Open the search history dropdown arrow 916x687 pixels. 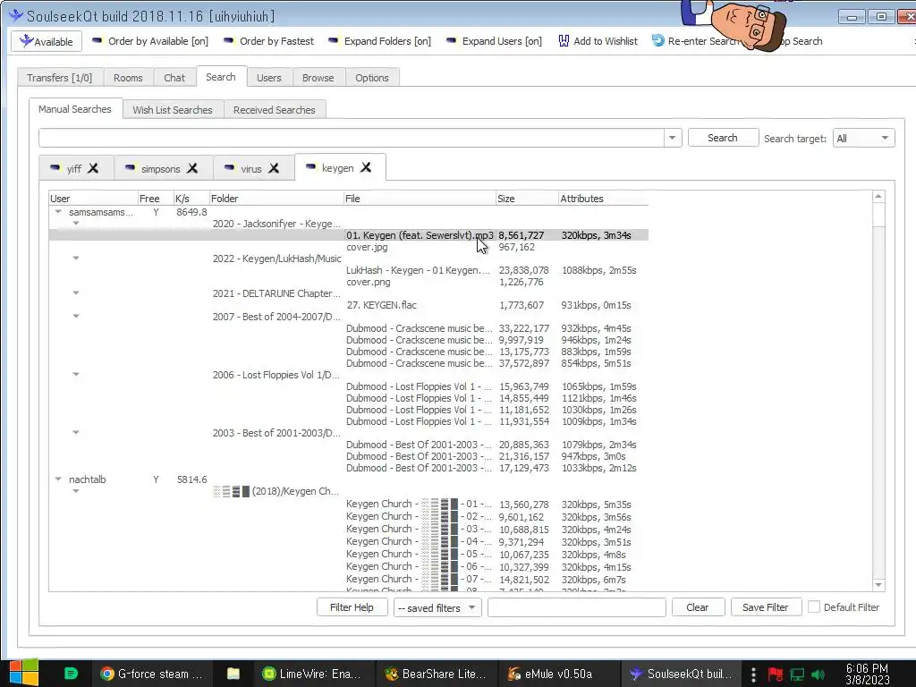pyautogui.click(x=673, y=138)
